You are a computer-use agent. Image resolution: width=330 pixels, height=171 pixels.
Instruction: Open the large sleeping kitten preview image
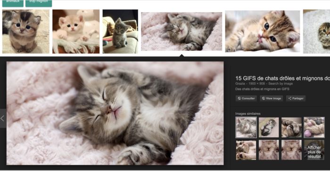pos(115,113)
